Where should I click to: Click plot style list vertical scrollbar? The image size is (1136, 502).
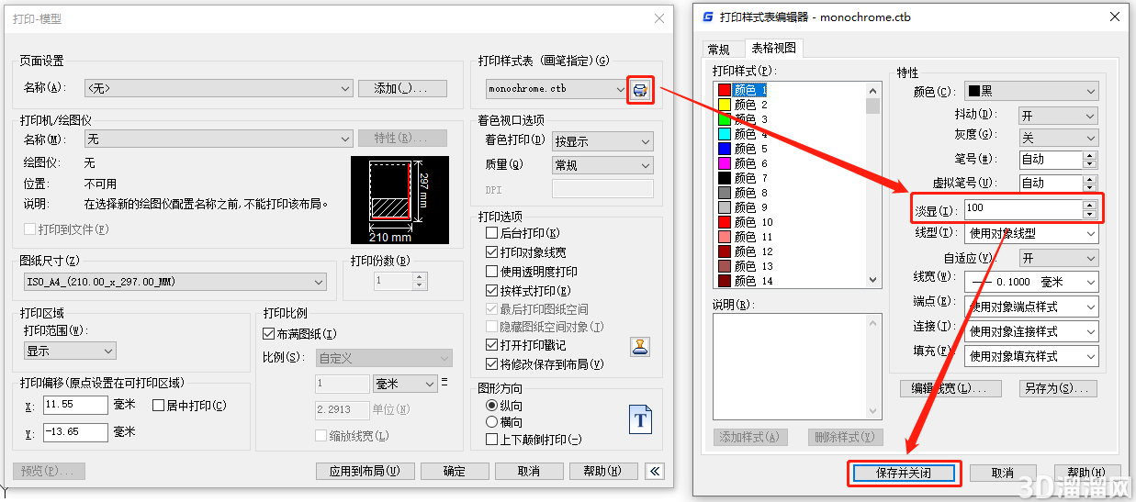tap(872, 184)
